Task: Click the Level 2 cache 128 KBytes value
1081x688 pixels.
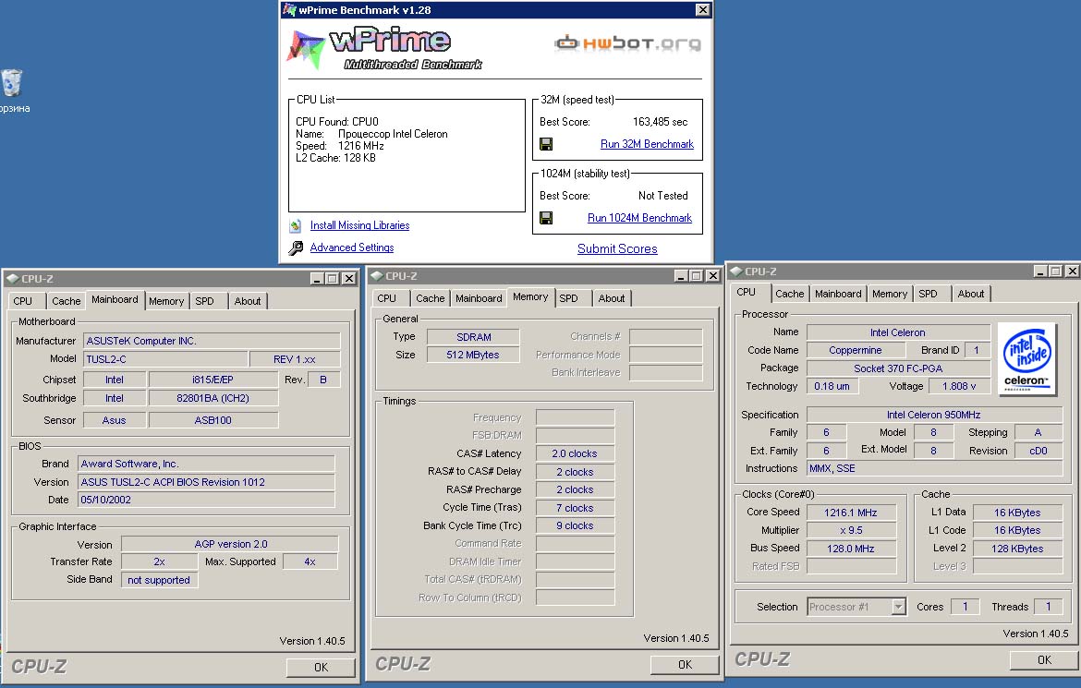Action: [1017, 549]
